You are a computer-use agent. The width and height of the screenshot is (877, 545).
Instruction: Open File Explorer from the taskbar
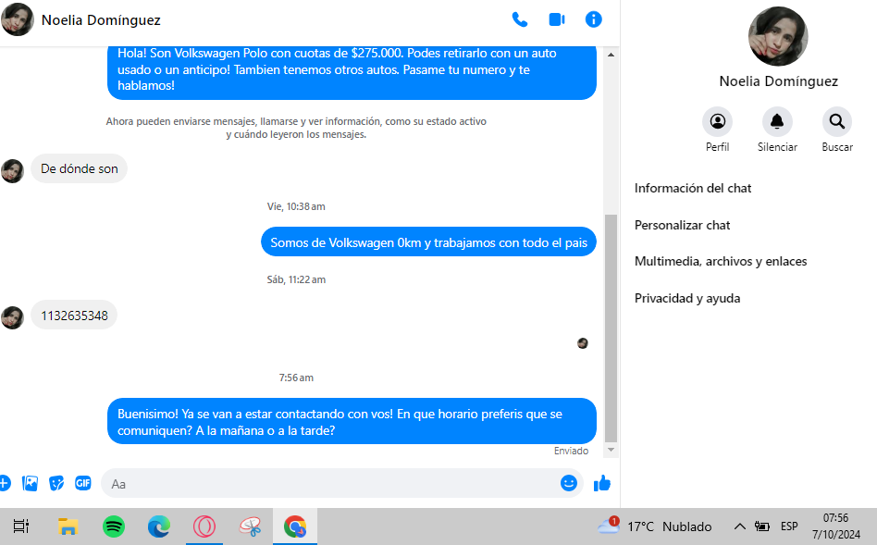click(x=68, y=526)
